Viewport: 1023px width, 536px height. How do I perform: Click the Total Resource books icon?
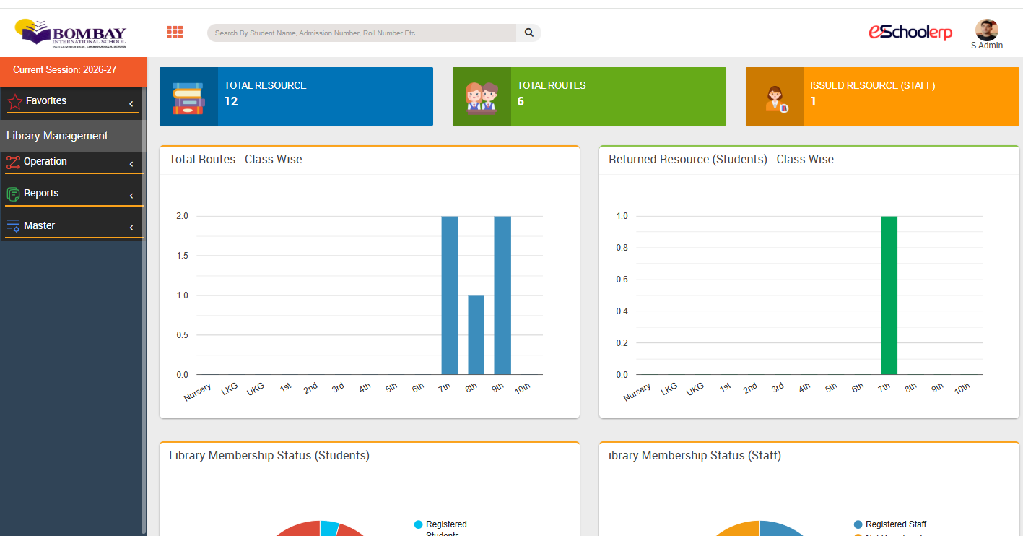188,97
